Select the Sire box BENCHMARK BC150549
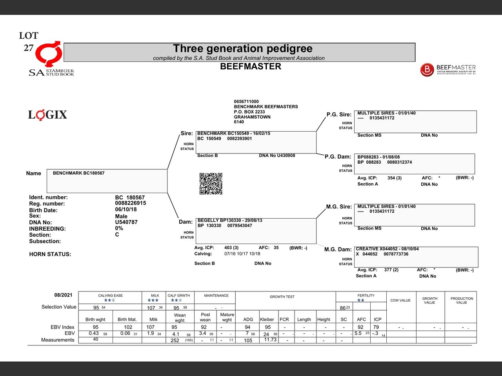The height and width of the screenshot is (376, 502). [x=256, y=142]
